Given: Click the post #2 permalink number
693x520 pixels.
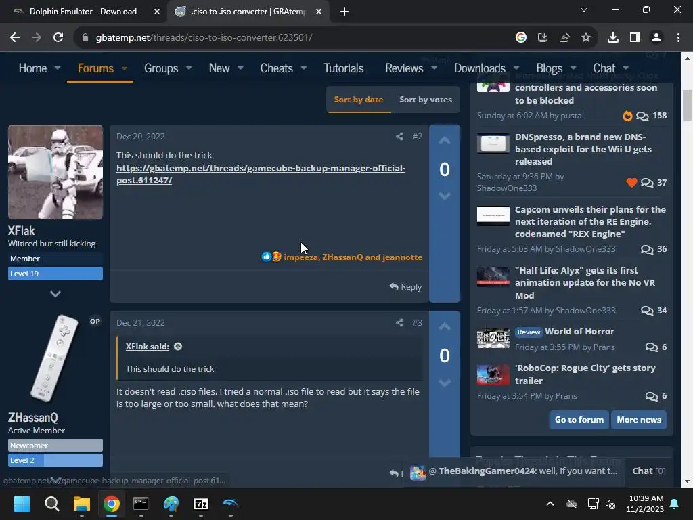Looking at the screenshot, I should point(417,137).
